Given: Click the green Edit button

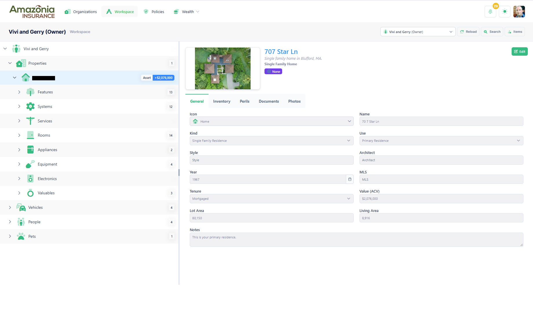Looking at the screenshot, I should coord(519,51).
